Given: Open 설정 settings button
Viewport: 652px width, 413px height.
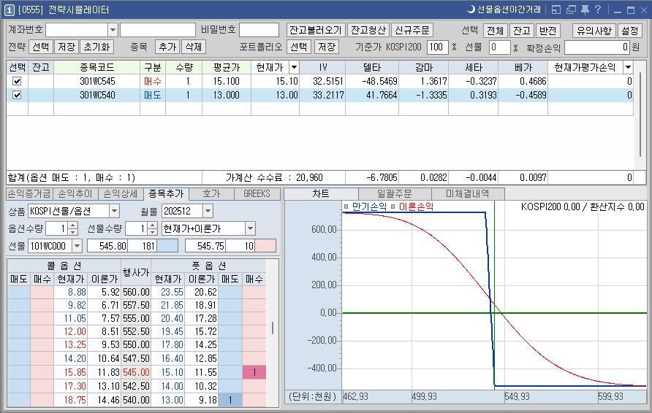Looking at the screenshot, I should [629, 31].
